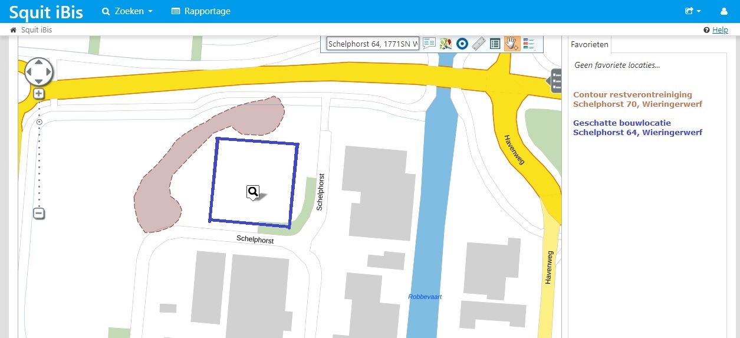Open the Rapportage menu

(x=200, y=11)
